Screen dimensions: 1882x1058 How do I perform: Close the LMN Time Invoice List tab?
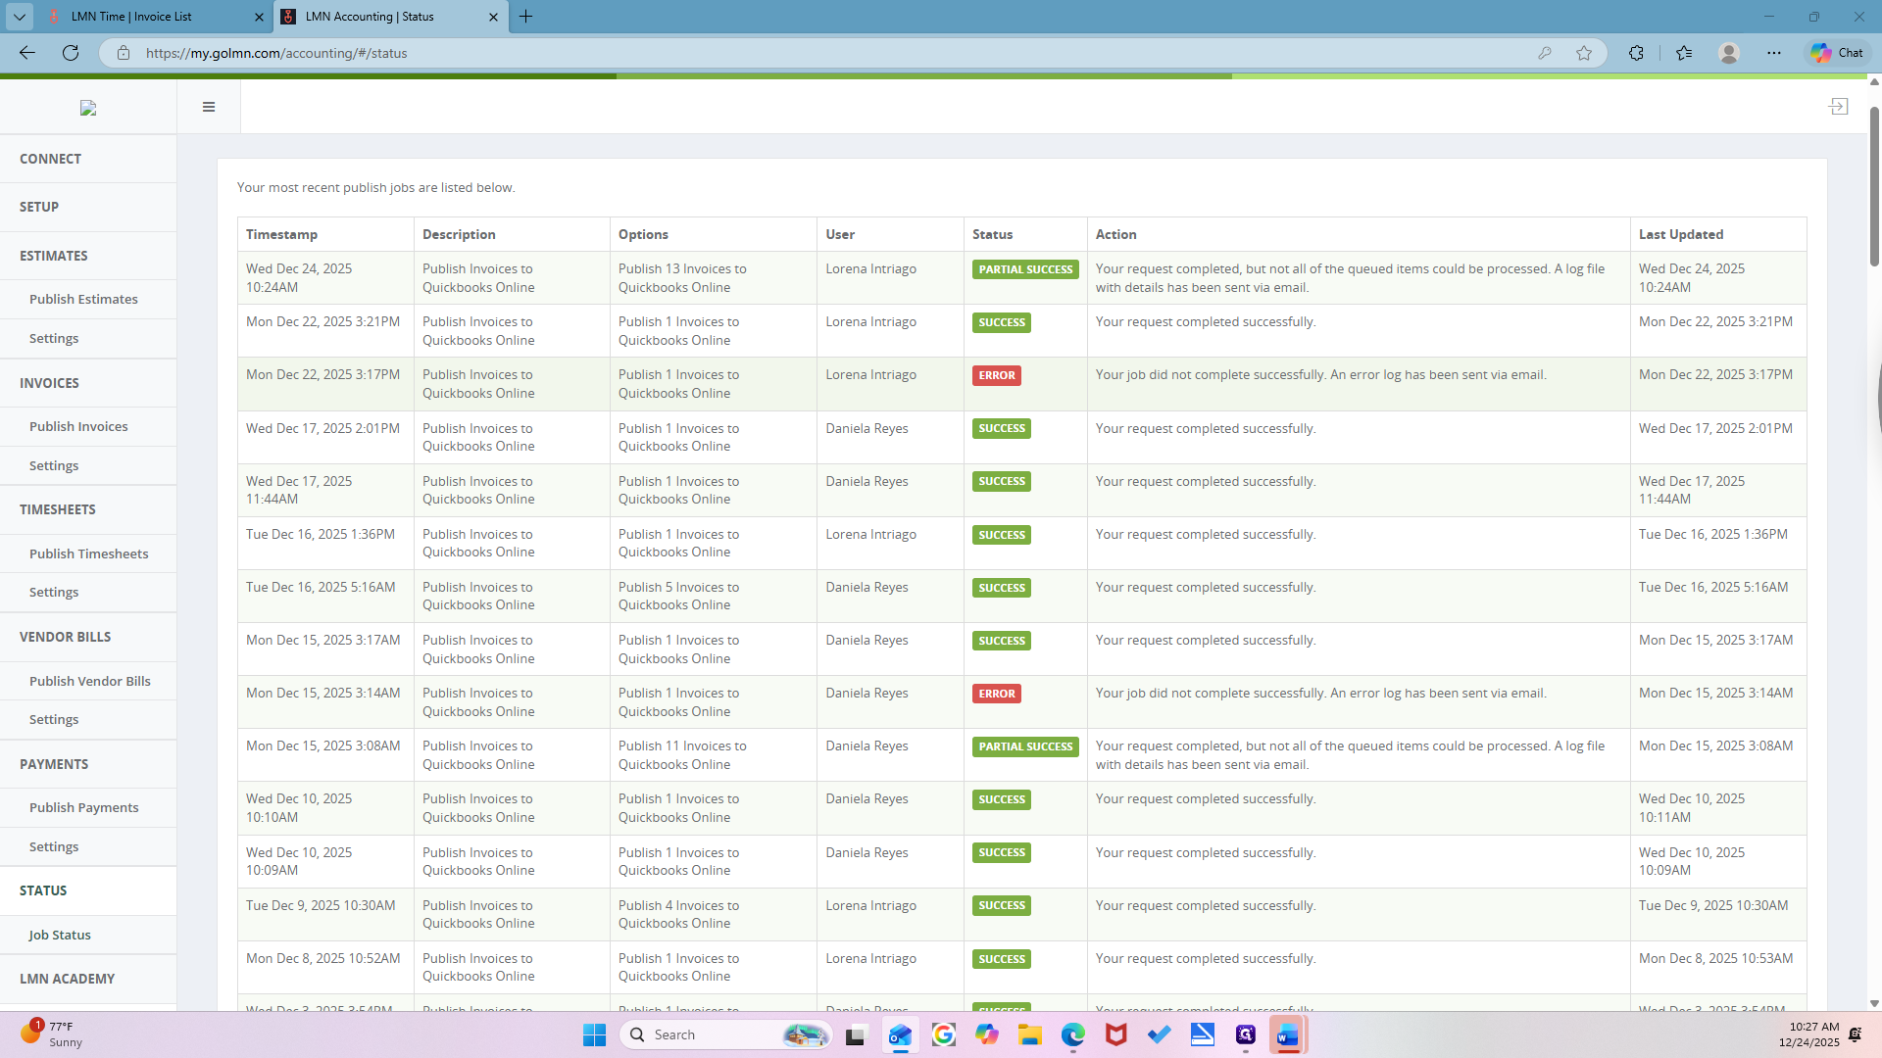pos(259,17)
